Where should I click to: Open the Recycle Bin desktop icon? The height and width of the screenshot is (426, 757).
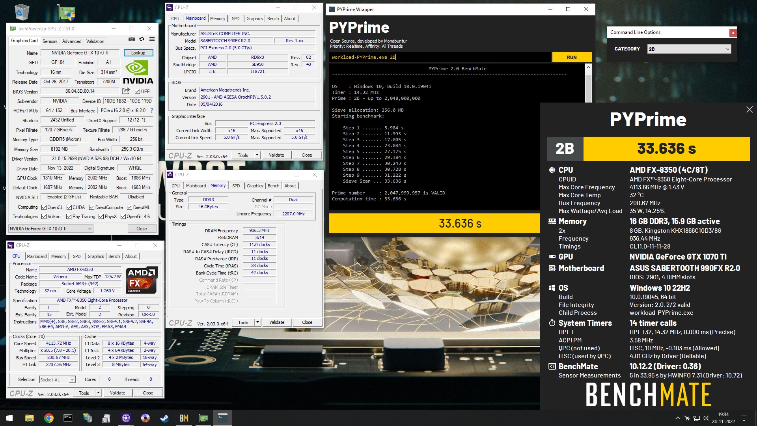click(22, 12)
